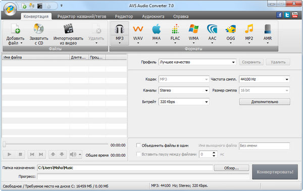Click Дополнительно button
The image size is (303, 191).
265,102
